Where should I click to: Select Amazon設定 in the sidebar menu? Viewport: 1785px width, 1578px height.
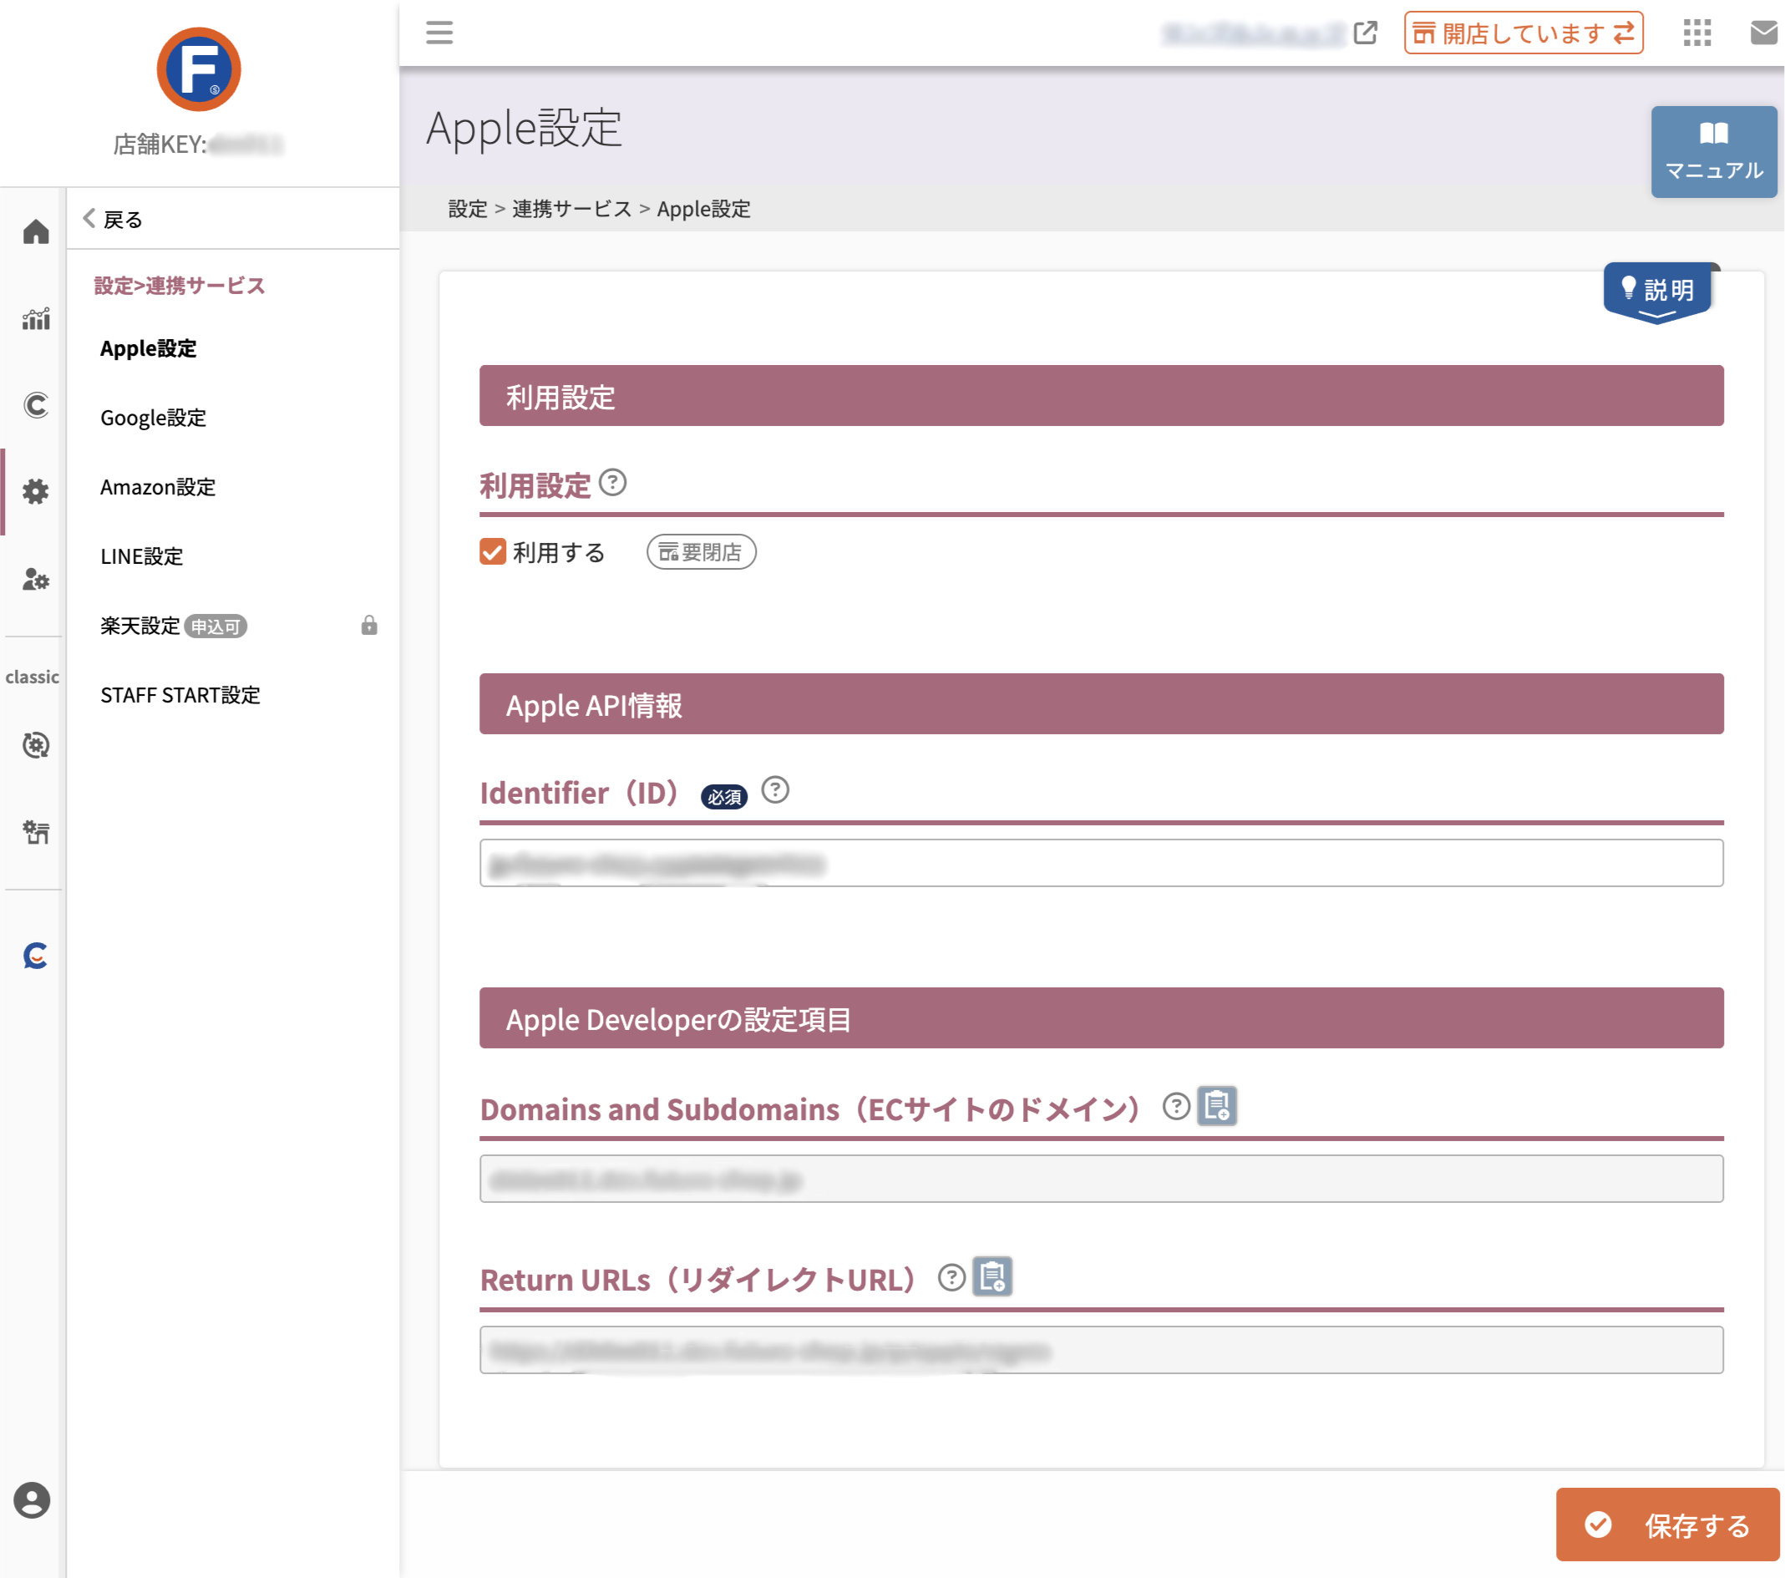(158, 486)
